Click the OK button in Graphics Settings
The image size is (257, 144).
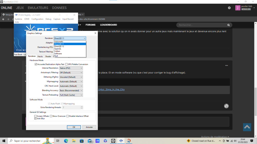pyautogui.click(x=74, y=127)
